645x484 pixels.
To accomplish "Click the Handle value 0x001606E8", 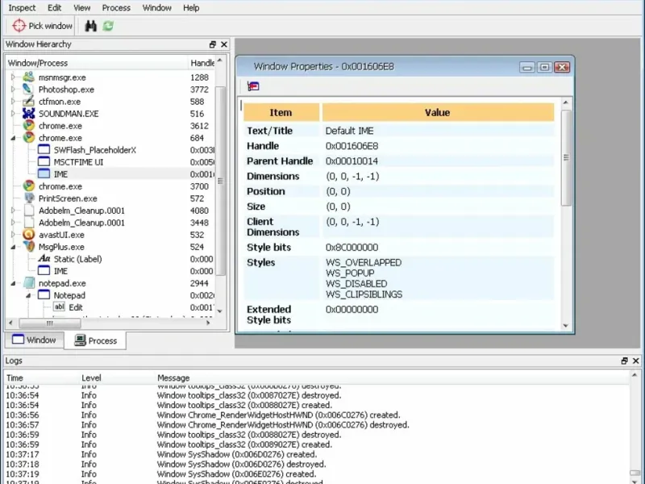I will [352, 146].
